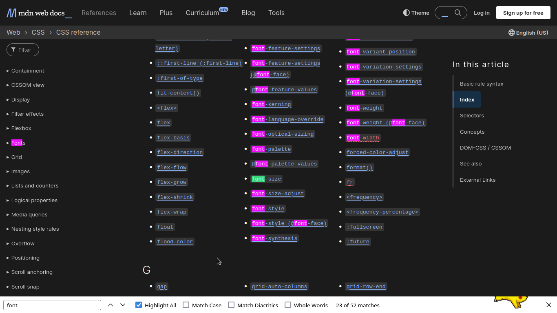
Task: Enable the Whole Words checkbox
Action: click(288, 305)
